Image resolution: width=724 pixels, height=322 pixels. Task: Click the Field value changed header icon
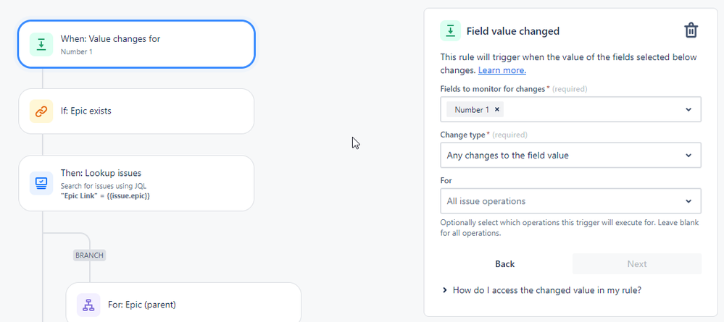tap(451, 31)
